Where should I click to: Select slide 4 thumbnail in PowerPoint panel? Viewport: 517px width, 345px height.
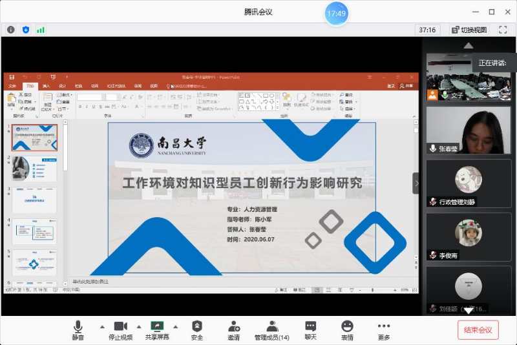[x=35, y=231]
